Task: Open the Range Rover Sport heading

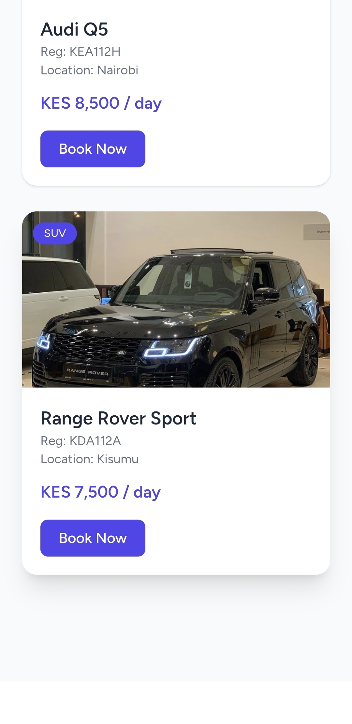Action: click(x=118, y=418)
